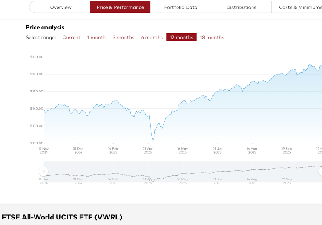Click the 31 Dec 2024 main-axis date
The image size is (322, 225).
point(78,150)
